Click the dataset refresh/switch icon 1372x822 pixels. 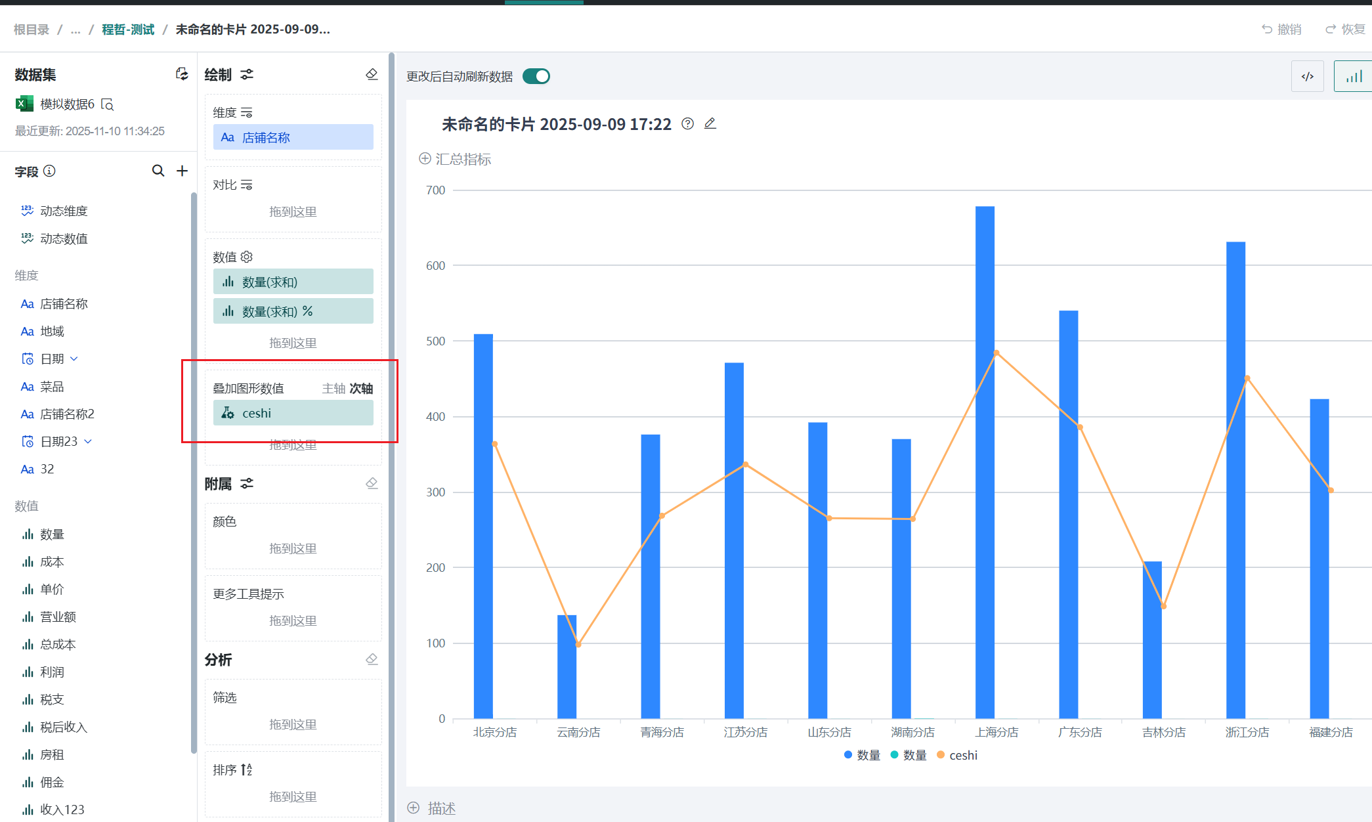click(x=182, y=74)
